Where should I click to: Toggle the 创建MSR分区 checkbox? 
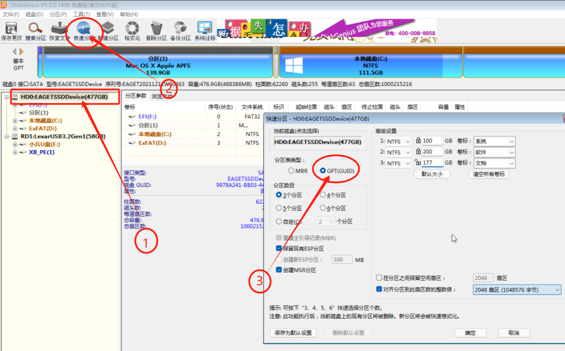pos(279,270)
